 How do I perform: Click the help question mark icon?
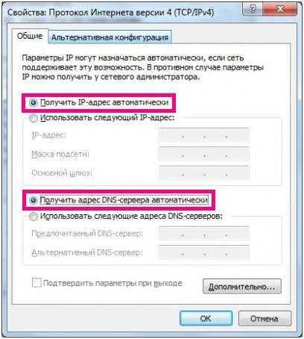click(x=253, y=9)
